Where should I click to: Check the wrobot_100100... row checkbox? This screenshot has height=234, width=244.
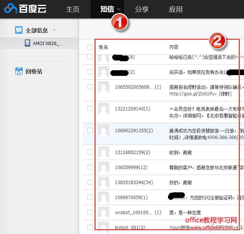tap(90, 212)
